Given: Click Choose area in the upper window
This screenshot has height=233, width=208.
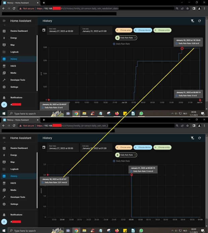Looking at the screenshot, I should coord(124,30).
